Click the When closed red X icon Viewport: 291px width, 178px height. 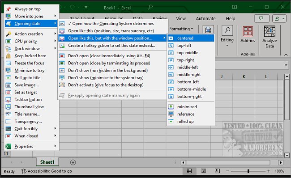pyautogui.click(x=9, y=136)
